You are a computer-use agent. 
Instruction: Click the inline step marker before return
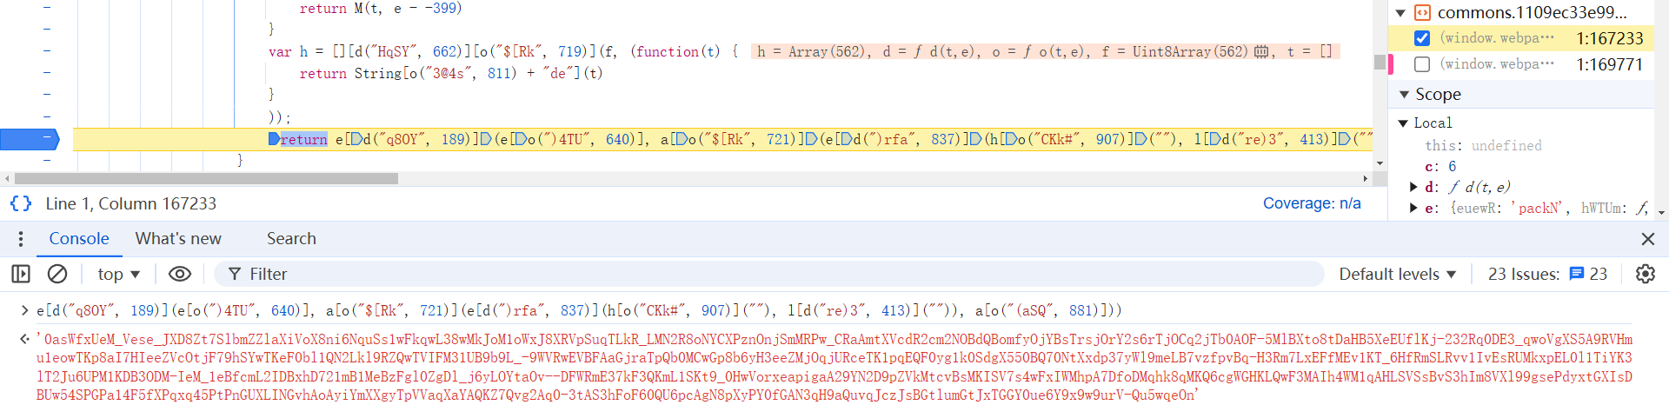274,139
